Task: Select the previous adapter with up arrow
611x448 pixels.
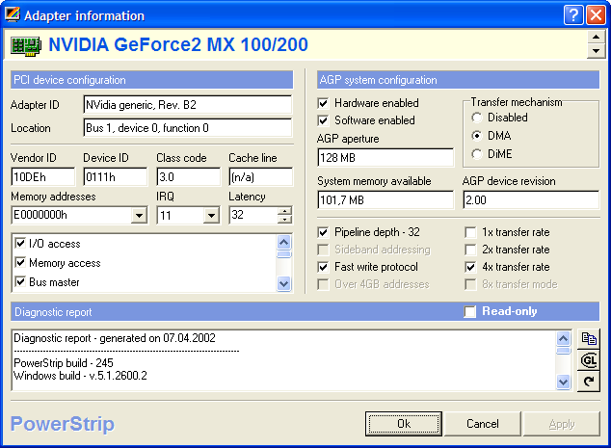Action: 596,38
